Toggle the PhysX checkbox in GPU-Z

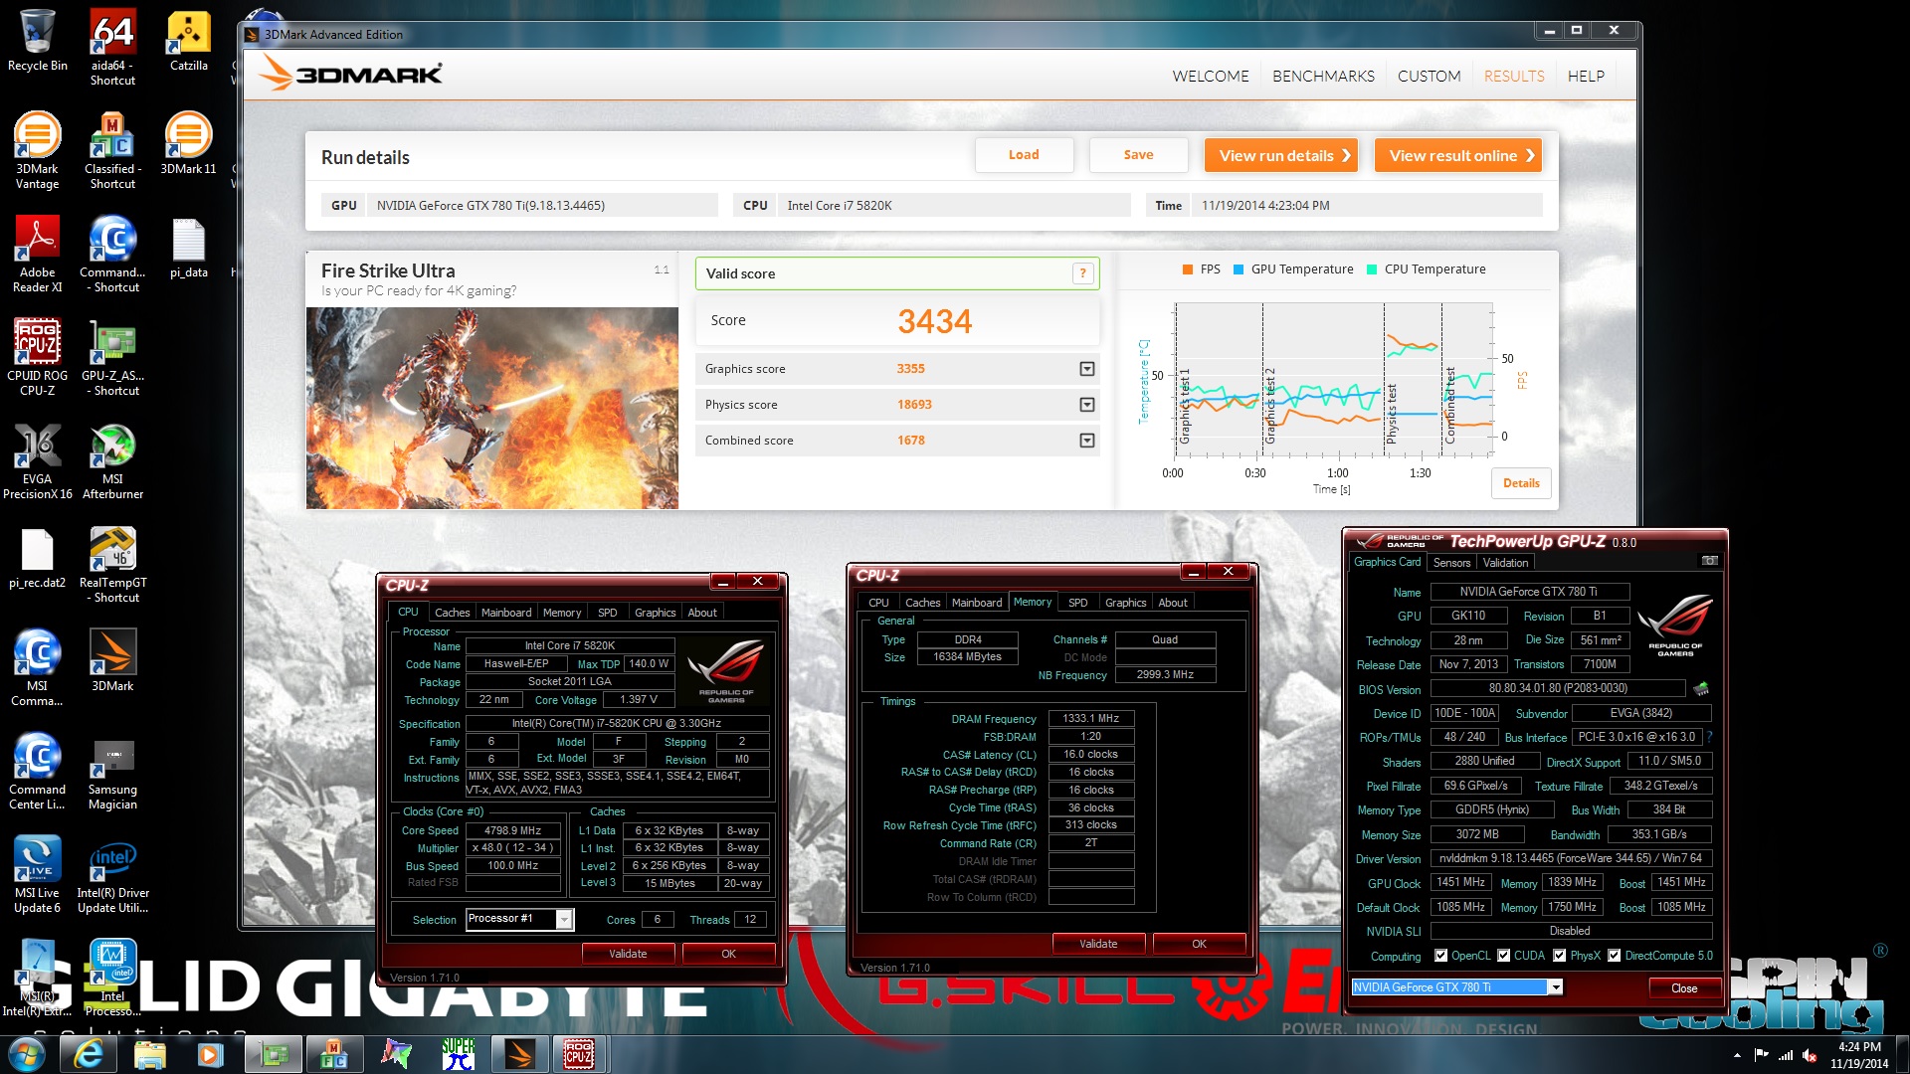click(x=1559, y=956)
